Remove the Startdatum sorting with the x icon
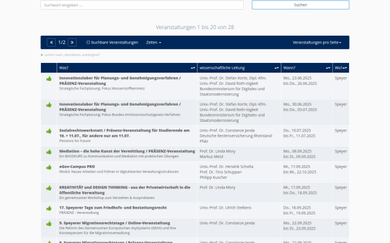390x243 pixels. pyautogui.click(x=42, y=55)
